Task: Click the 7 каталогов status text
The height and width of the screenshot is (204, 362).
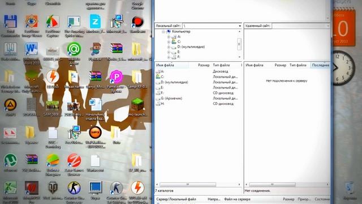Action: click(x=165, y=191)
